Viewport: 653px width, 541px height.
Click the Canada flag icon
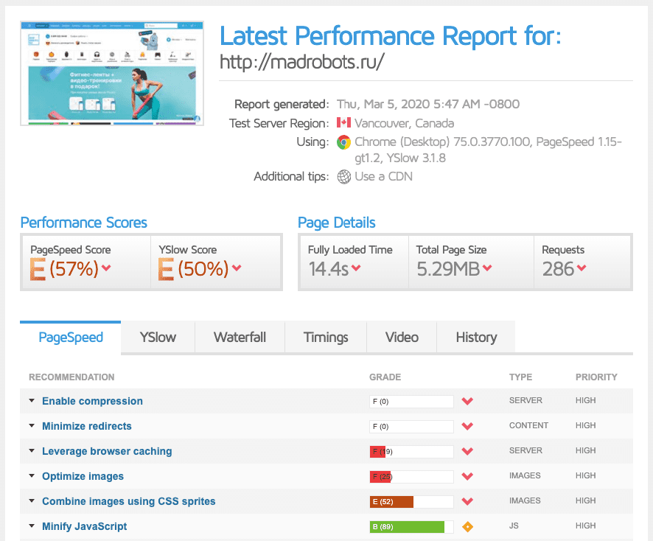(x=343, y=123)
